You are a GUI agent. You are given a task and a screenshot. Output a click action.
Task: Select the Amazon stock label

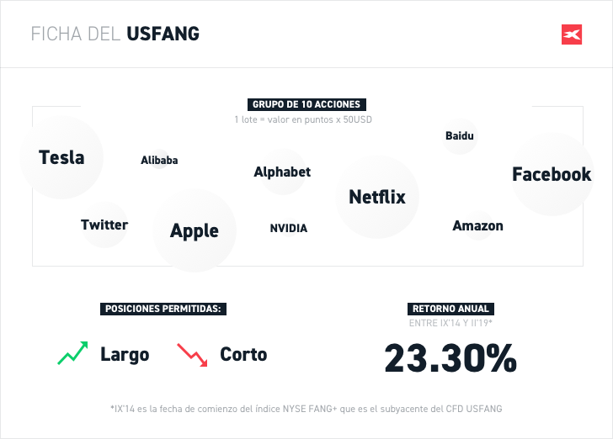click(x=477, y=225)
